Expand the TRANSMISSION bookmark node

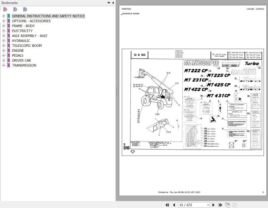(4, 66)
